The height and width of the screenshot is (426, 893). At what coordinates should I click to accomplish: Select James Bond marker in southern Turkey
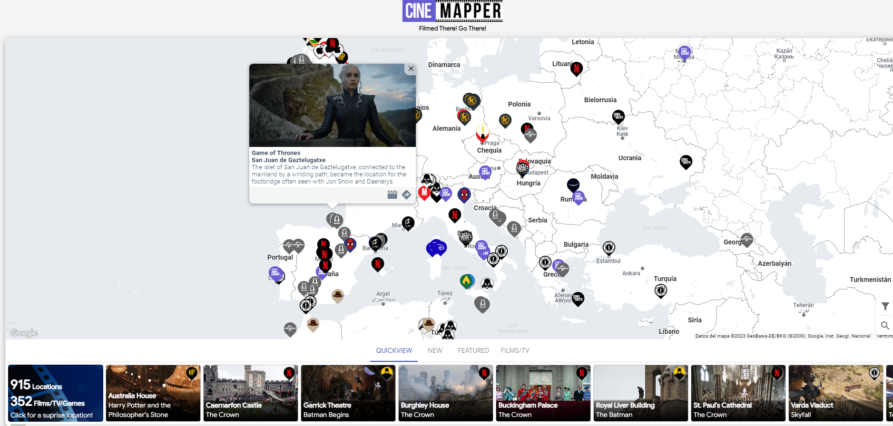pyautogui.click(x=660, y=290)
